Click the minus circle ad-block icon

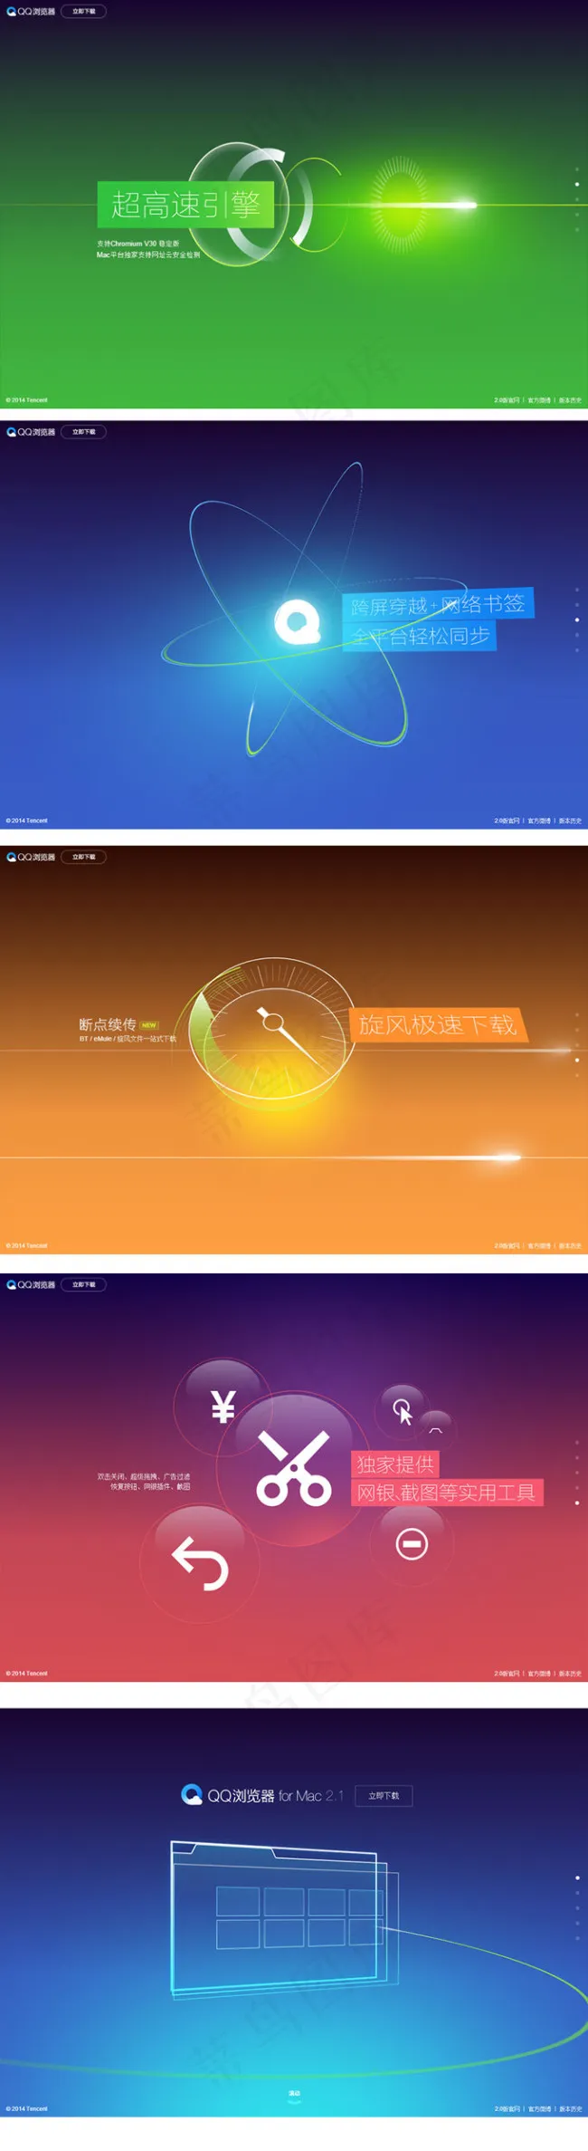412,1543
